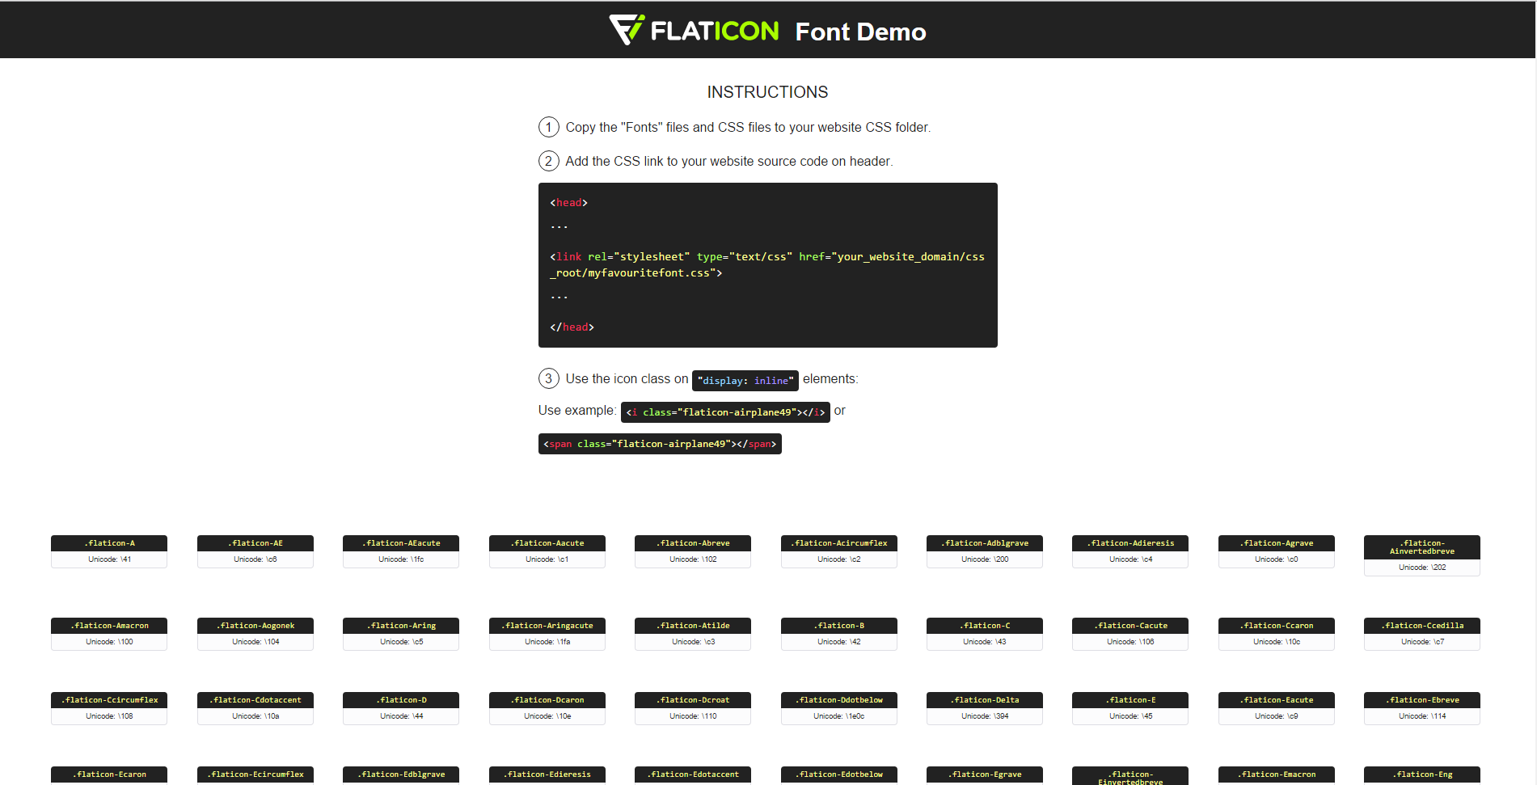The width and height of the screenshot is (1537, 785).
Task: Click the INSTRUCTIONS heading
Action: (766, 91)
